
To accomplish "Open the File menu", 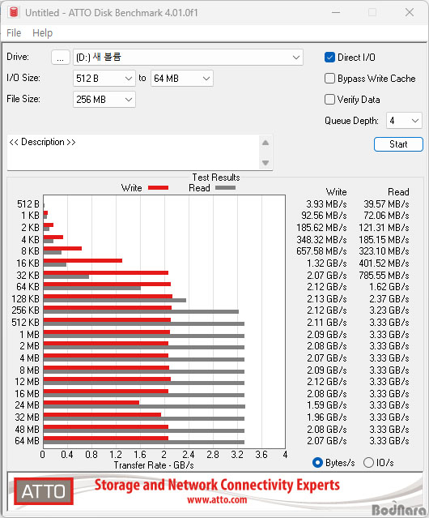I will pyautogui.click(x=14, y=33).
